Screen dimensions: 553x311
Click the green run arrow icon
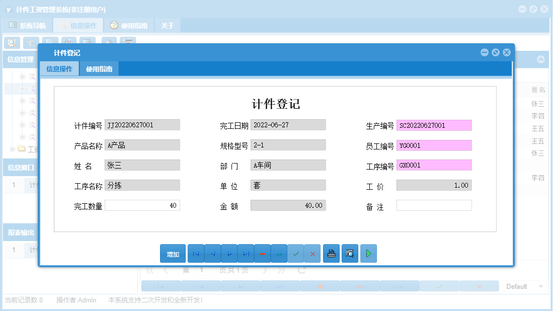(368, 253)
